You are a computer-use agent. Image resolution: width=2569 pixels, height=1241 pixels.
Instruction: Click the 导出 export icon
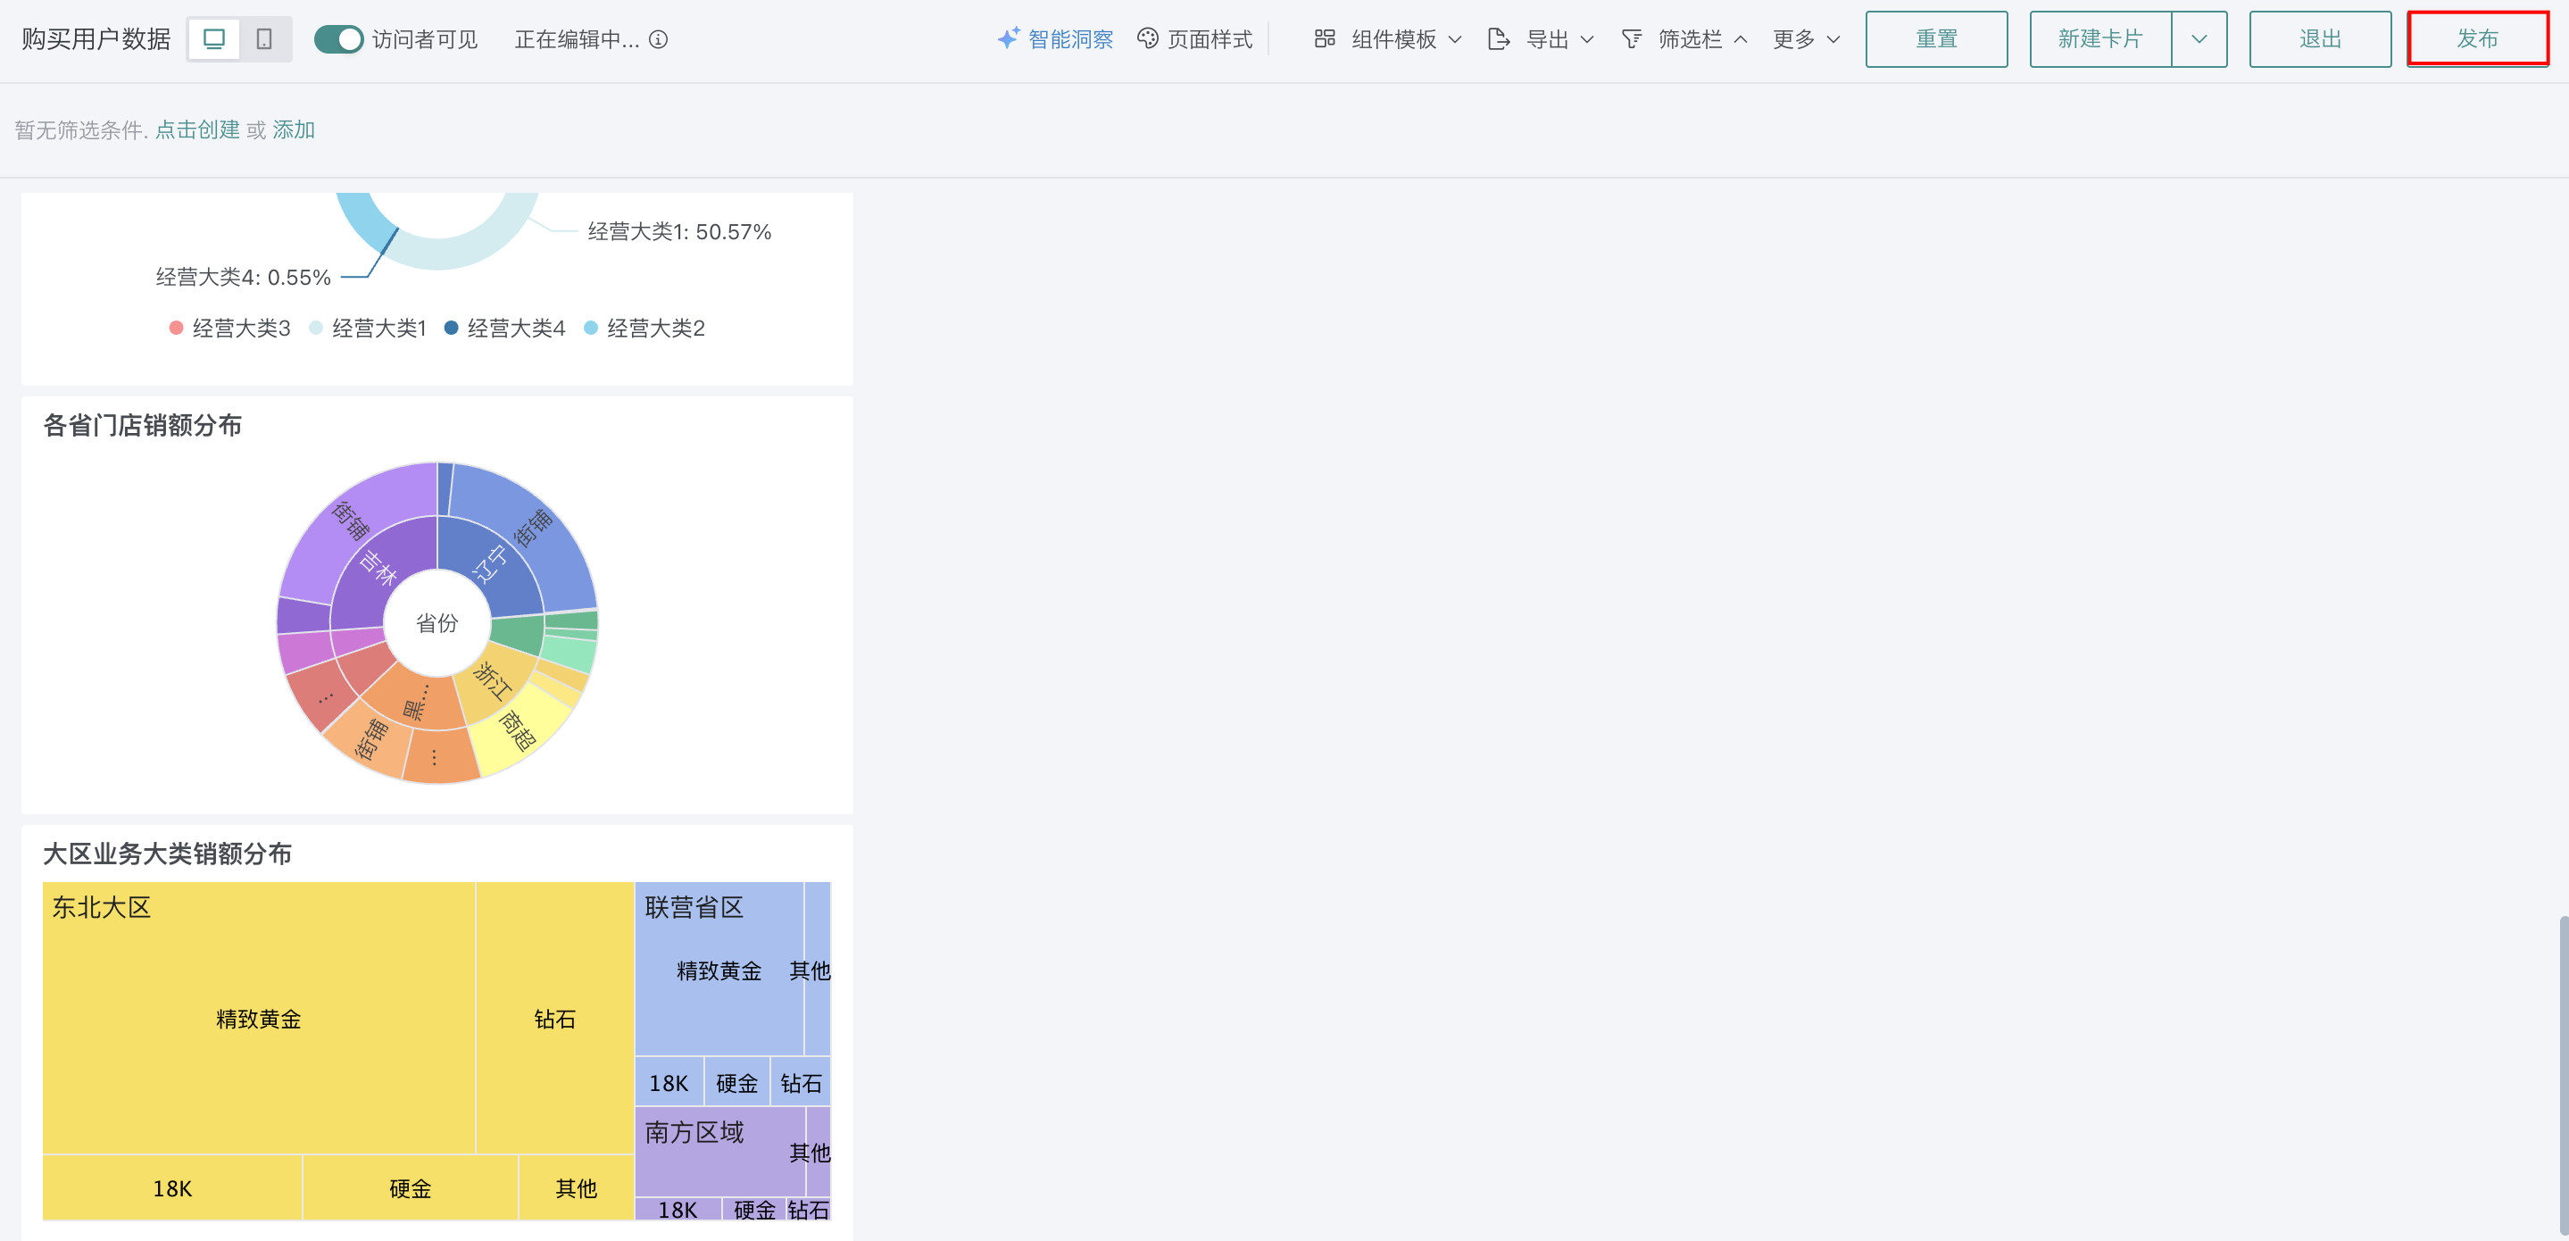tap(1498, 39)
